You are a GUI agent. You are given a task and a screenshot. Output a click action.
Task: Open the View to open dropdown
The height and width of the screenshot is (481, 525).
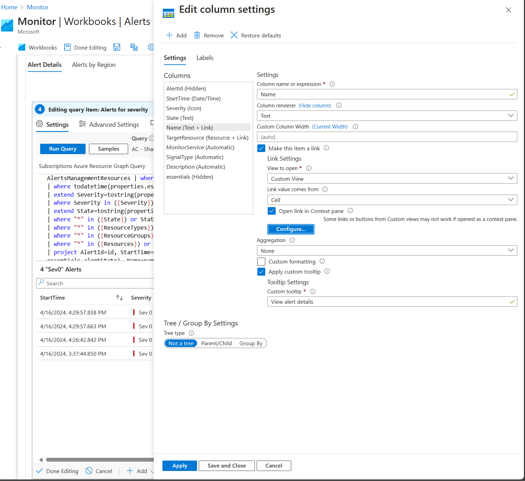(x=392, y=179)
